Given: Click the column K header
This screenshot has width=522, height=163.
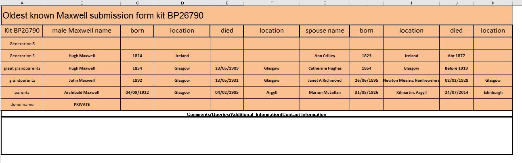Looking at the screenshot, I should (493, 3).
